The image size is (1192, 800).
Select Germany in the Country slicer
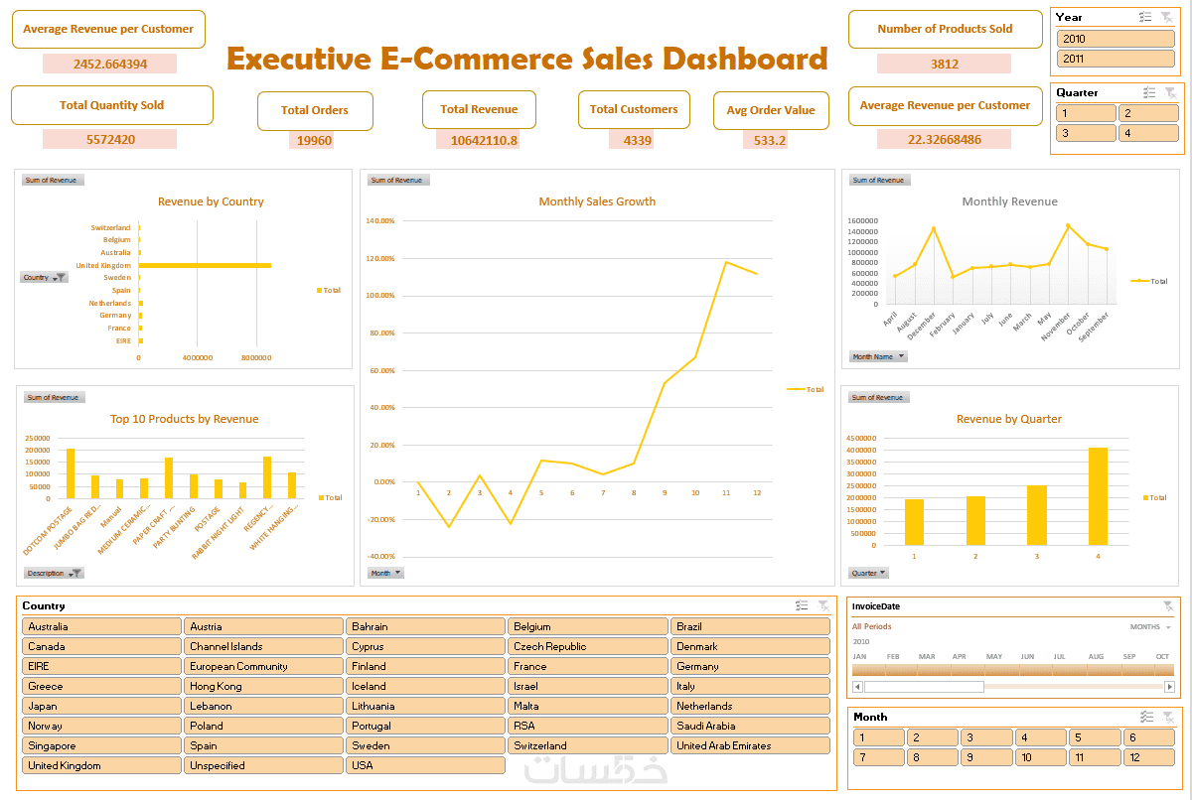tap(750, 666)
